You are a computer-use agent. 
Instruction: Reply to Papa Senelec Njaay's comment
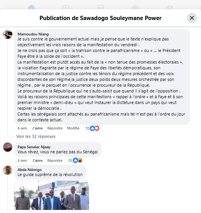click(x=55, y=161)
